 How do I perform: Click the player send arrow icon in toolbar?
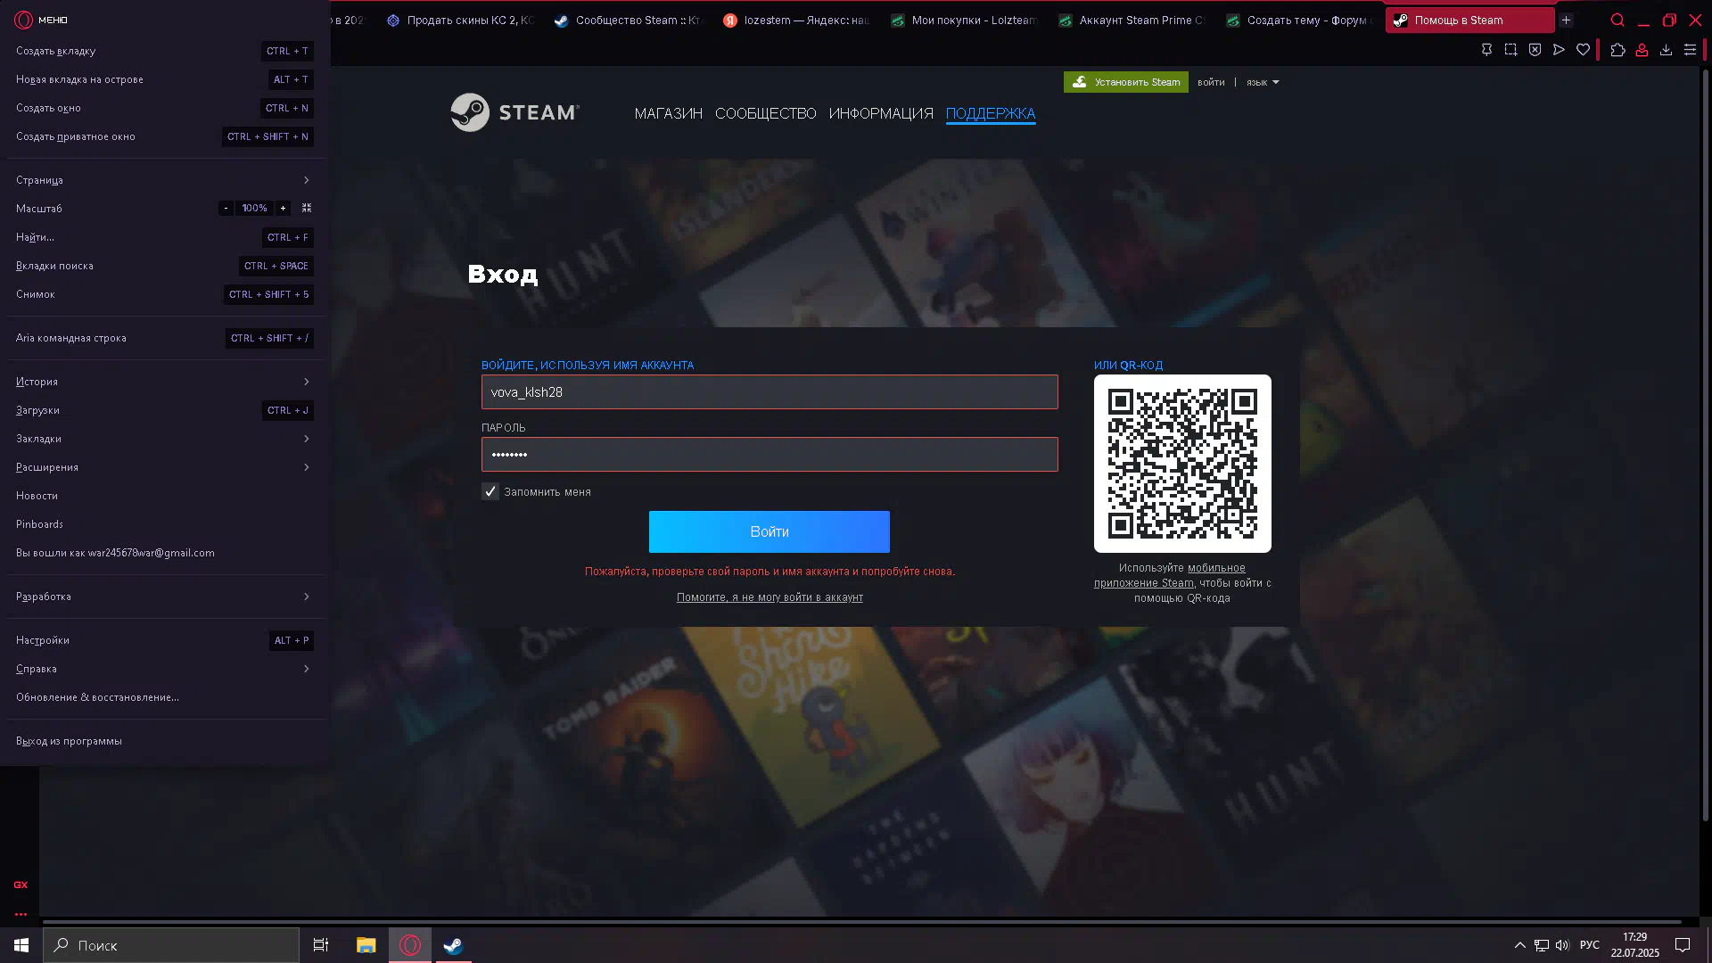coord(1559,50)
